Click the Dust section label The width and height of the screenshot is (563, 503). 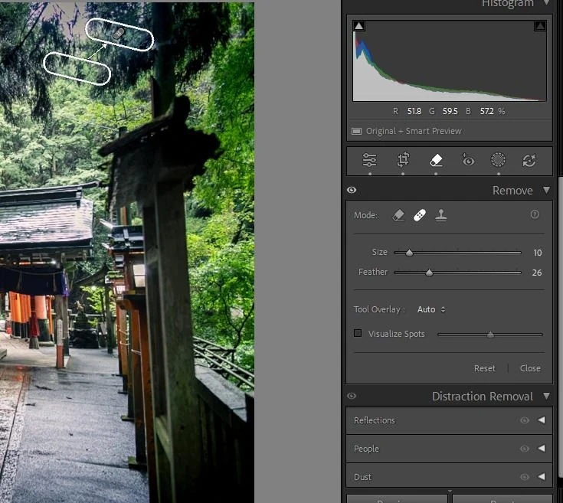pos(362,477)
